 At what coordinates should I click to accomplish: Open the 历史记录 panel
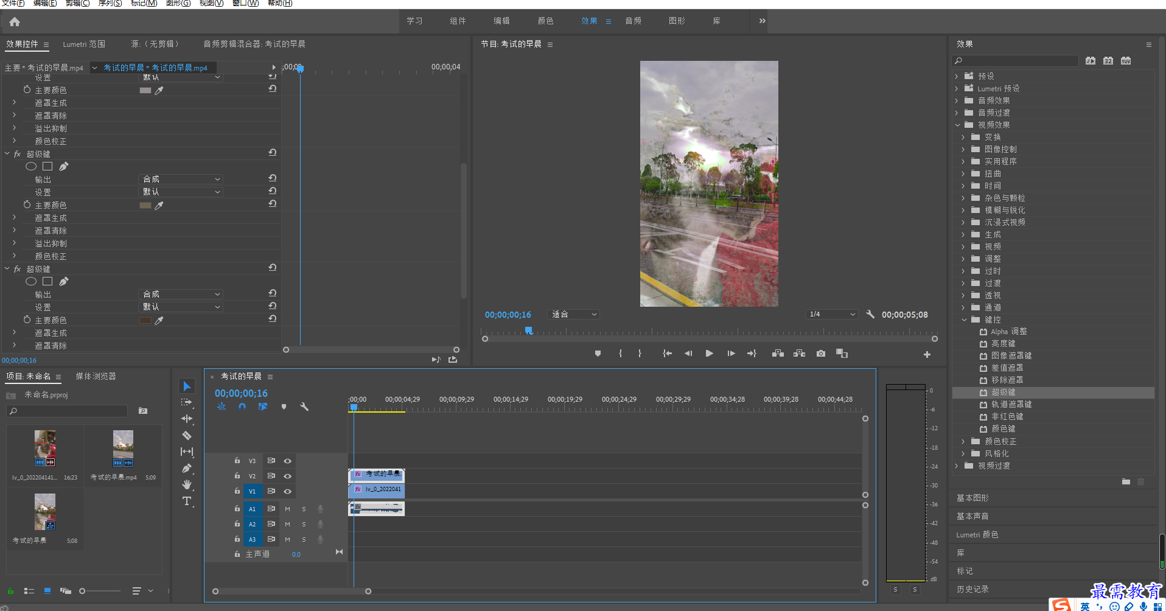[972, 589]
